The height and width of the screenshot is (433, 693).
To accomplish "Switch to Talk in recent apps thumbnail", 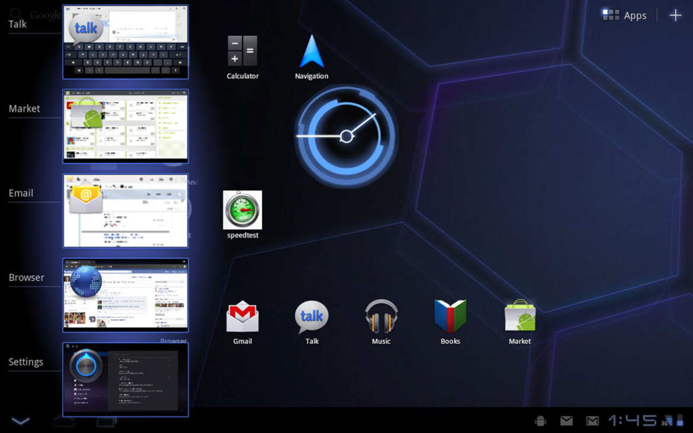I will pos(126,42).
